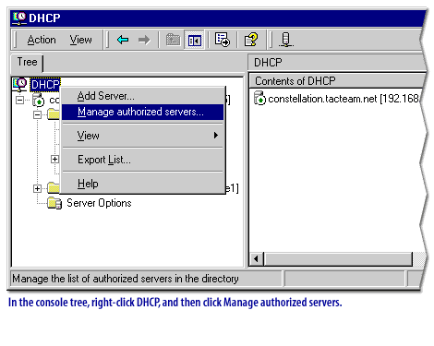The image size is (434, 346).
Task: Choose Export List... from context menu
Action: (143, 160)
